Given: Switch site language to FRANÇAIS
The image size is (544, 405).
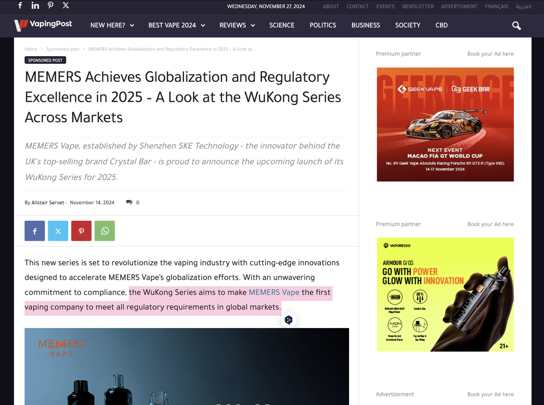Looking at the screenshot, I should point(496,6).
